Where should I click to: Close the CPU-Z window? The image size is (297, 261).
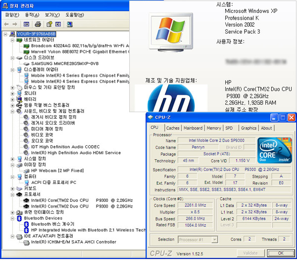point(292,118)
